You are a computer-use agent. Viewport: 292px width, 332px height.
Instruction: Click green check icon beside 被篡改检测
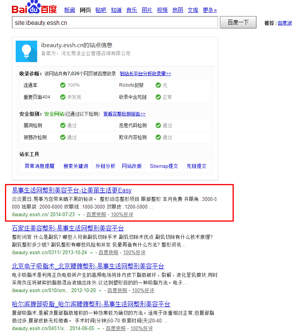tap(63, 137)
